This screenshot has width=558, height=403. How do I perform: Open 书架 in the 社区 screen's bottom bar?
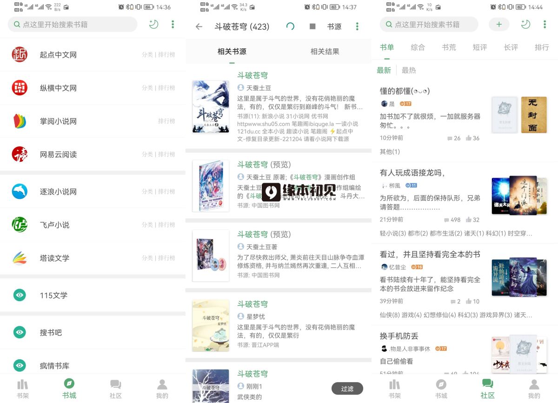click(395, 390)
